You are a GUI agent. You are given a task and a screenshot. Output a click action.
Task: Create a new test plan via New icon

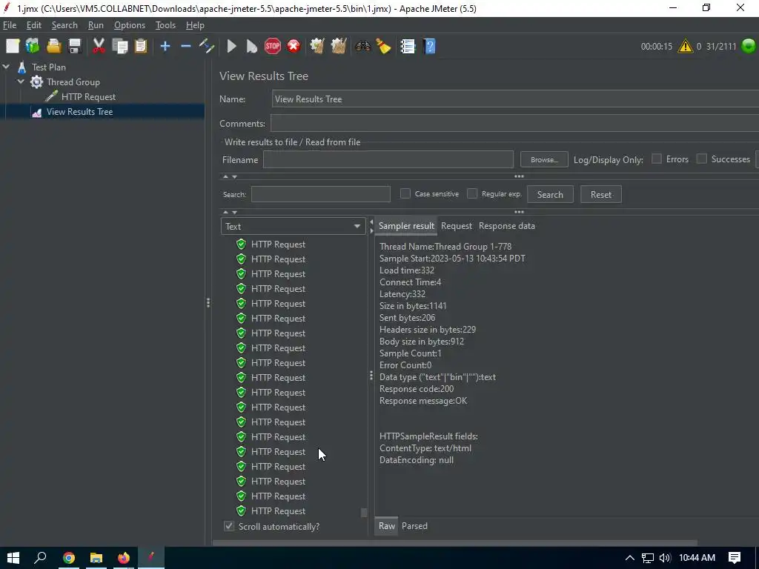pyautogui.click(x=13, y=47)
